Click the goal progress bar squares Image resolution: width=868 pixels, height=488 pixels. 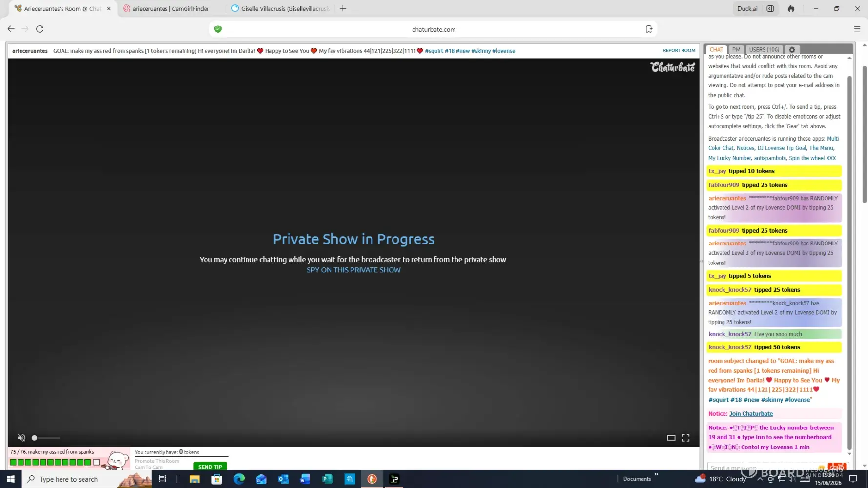point(55,462)
